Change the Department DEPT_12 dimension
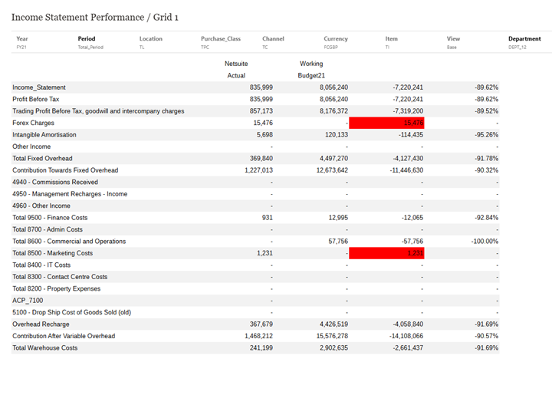 pos(524,42)
